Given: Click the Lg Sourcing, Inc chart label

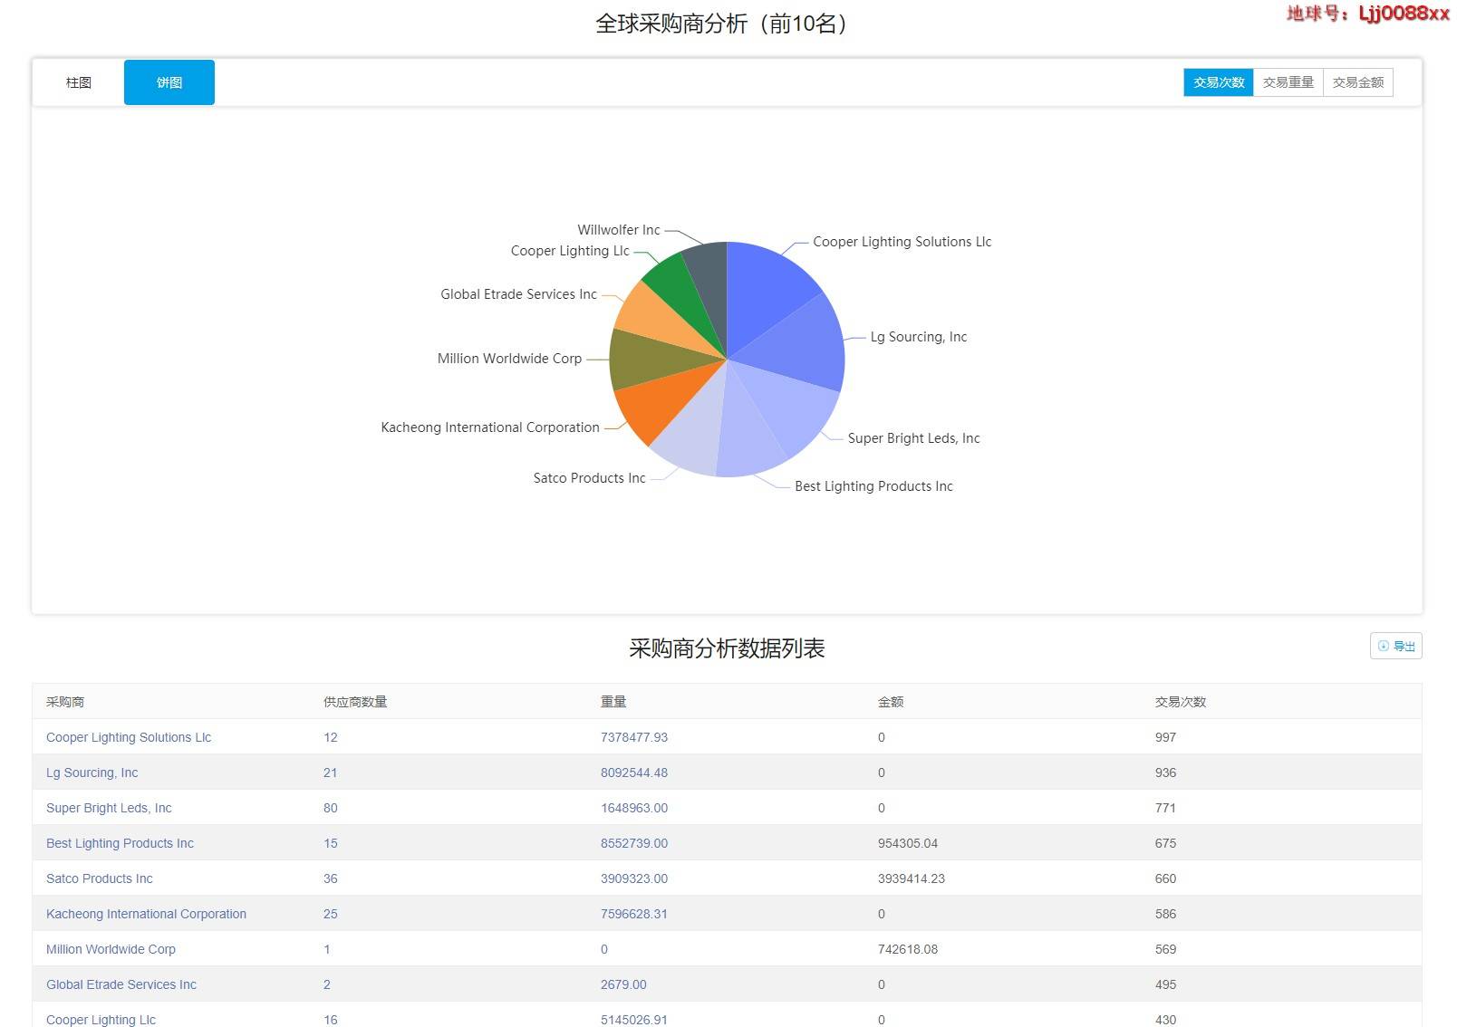Looking at the screenshot, I should click(919, 337).
